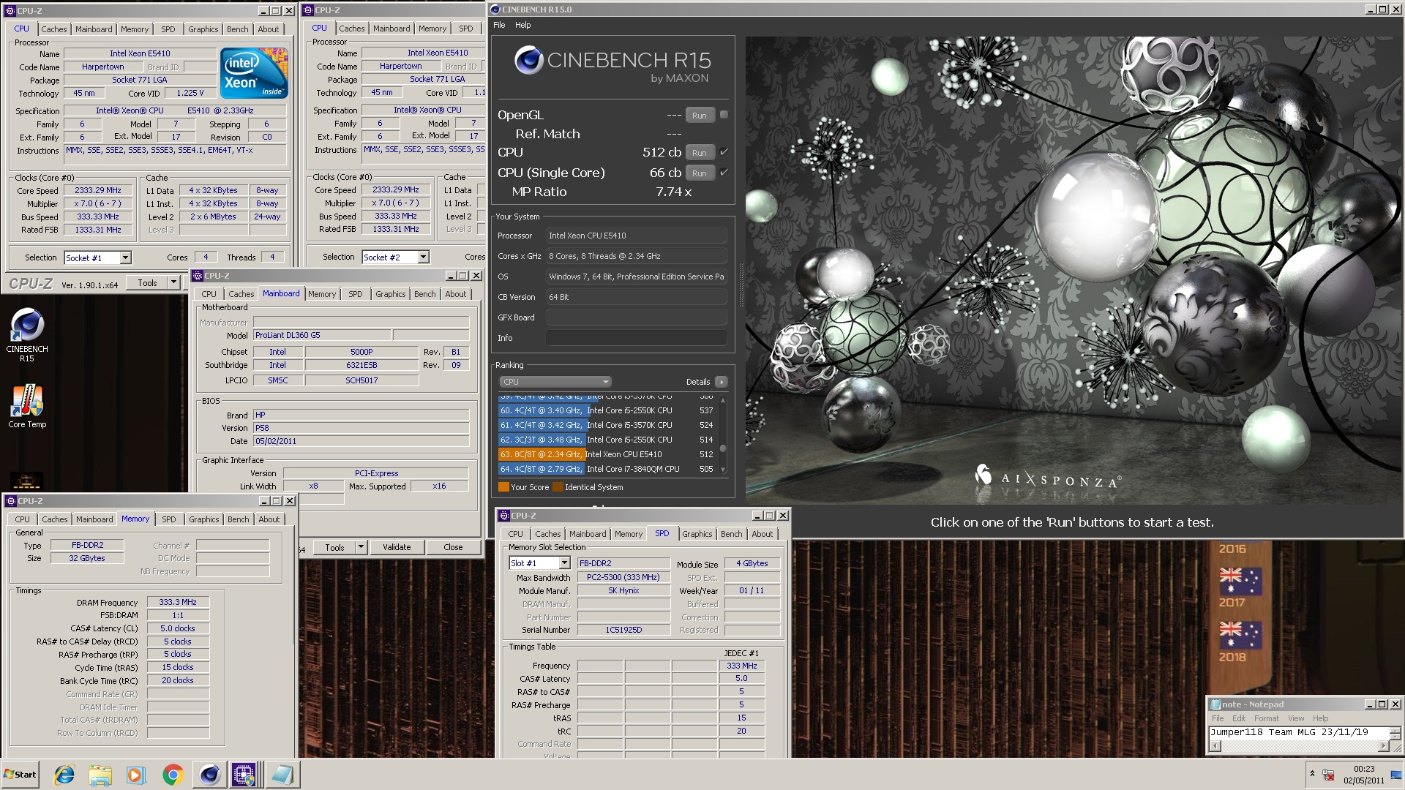The image size is (1405, 790).
Task: Toggle the CPU Single Core checkmark
Action: pyautogui.click(x=724, y=173)
